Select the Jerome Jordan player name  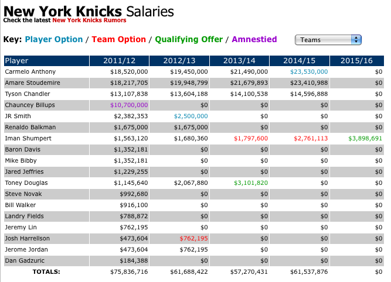click(26, 250)
